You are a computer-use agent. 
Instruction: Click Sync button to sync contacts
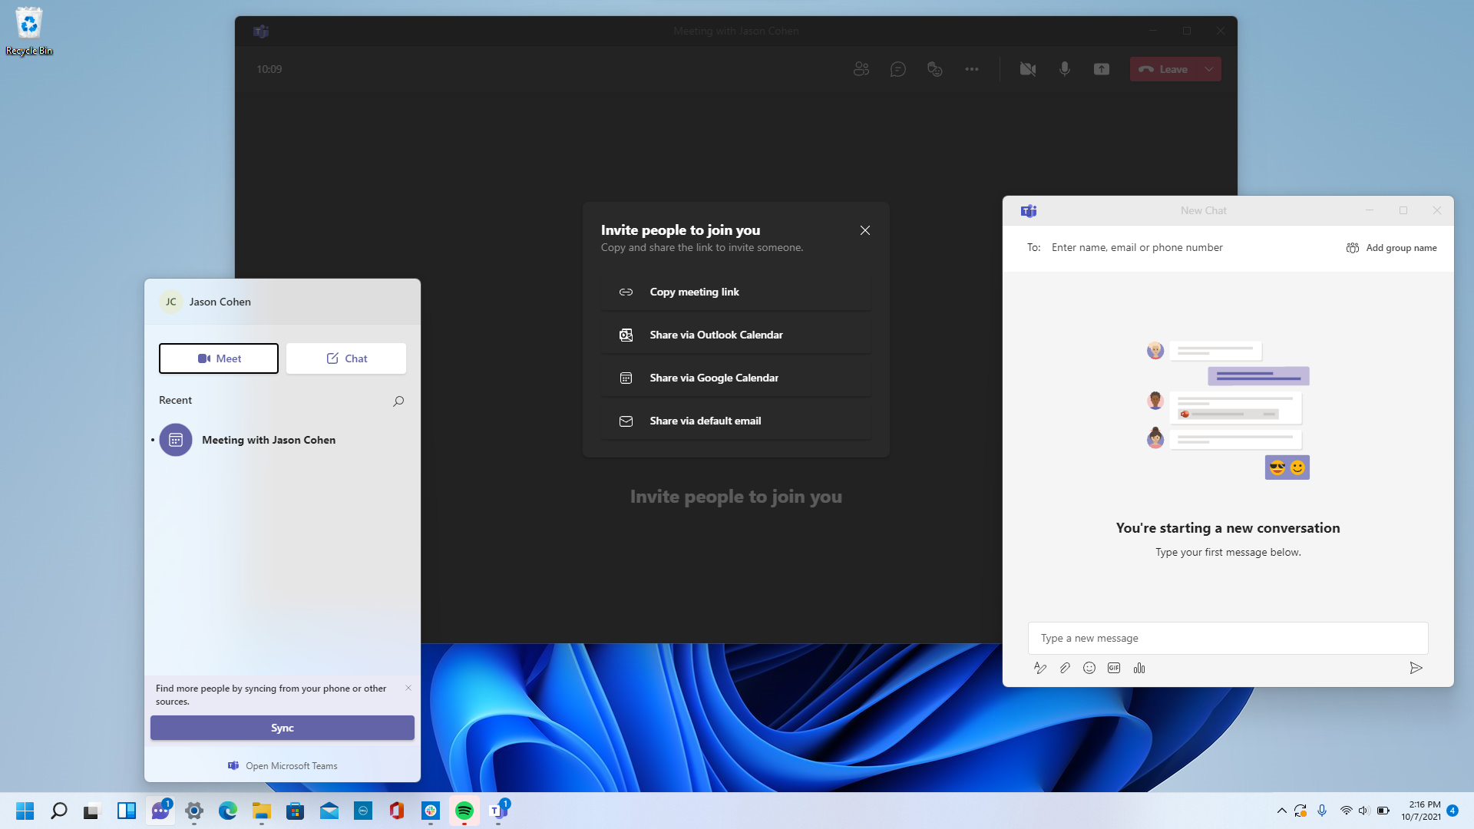tap(282, 727)
